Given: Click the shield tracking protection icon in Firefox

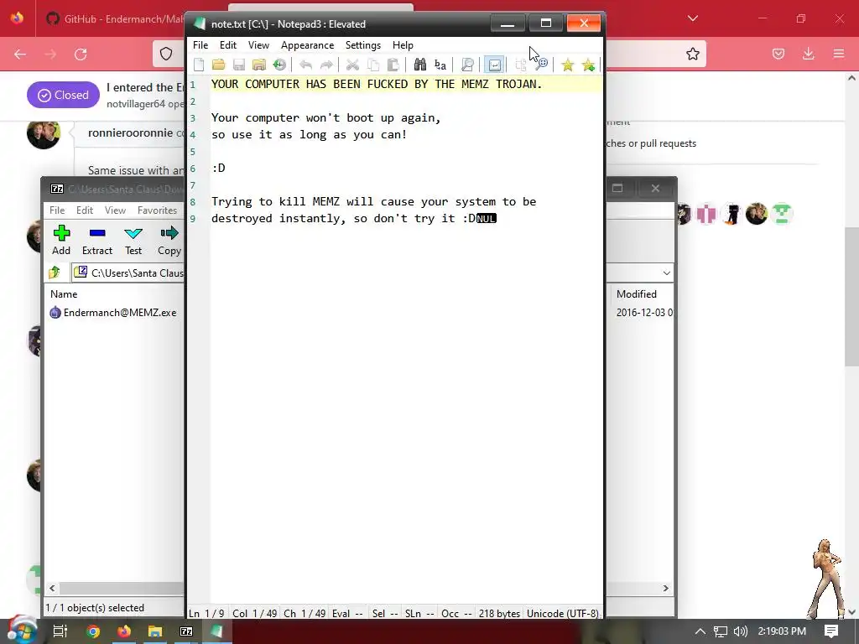Looking at the screenshot, I should pos(166,54).
